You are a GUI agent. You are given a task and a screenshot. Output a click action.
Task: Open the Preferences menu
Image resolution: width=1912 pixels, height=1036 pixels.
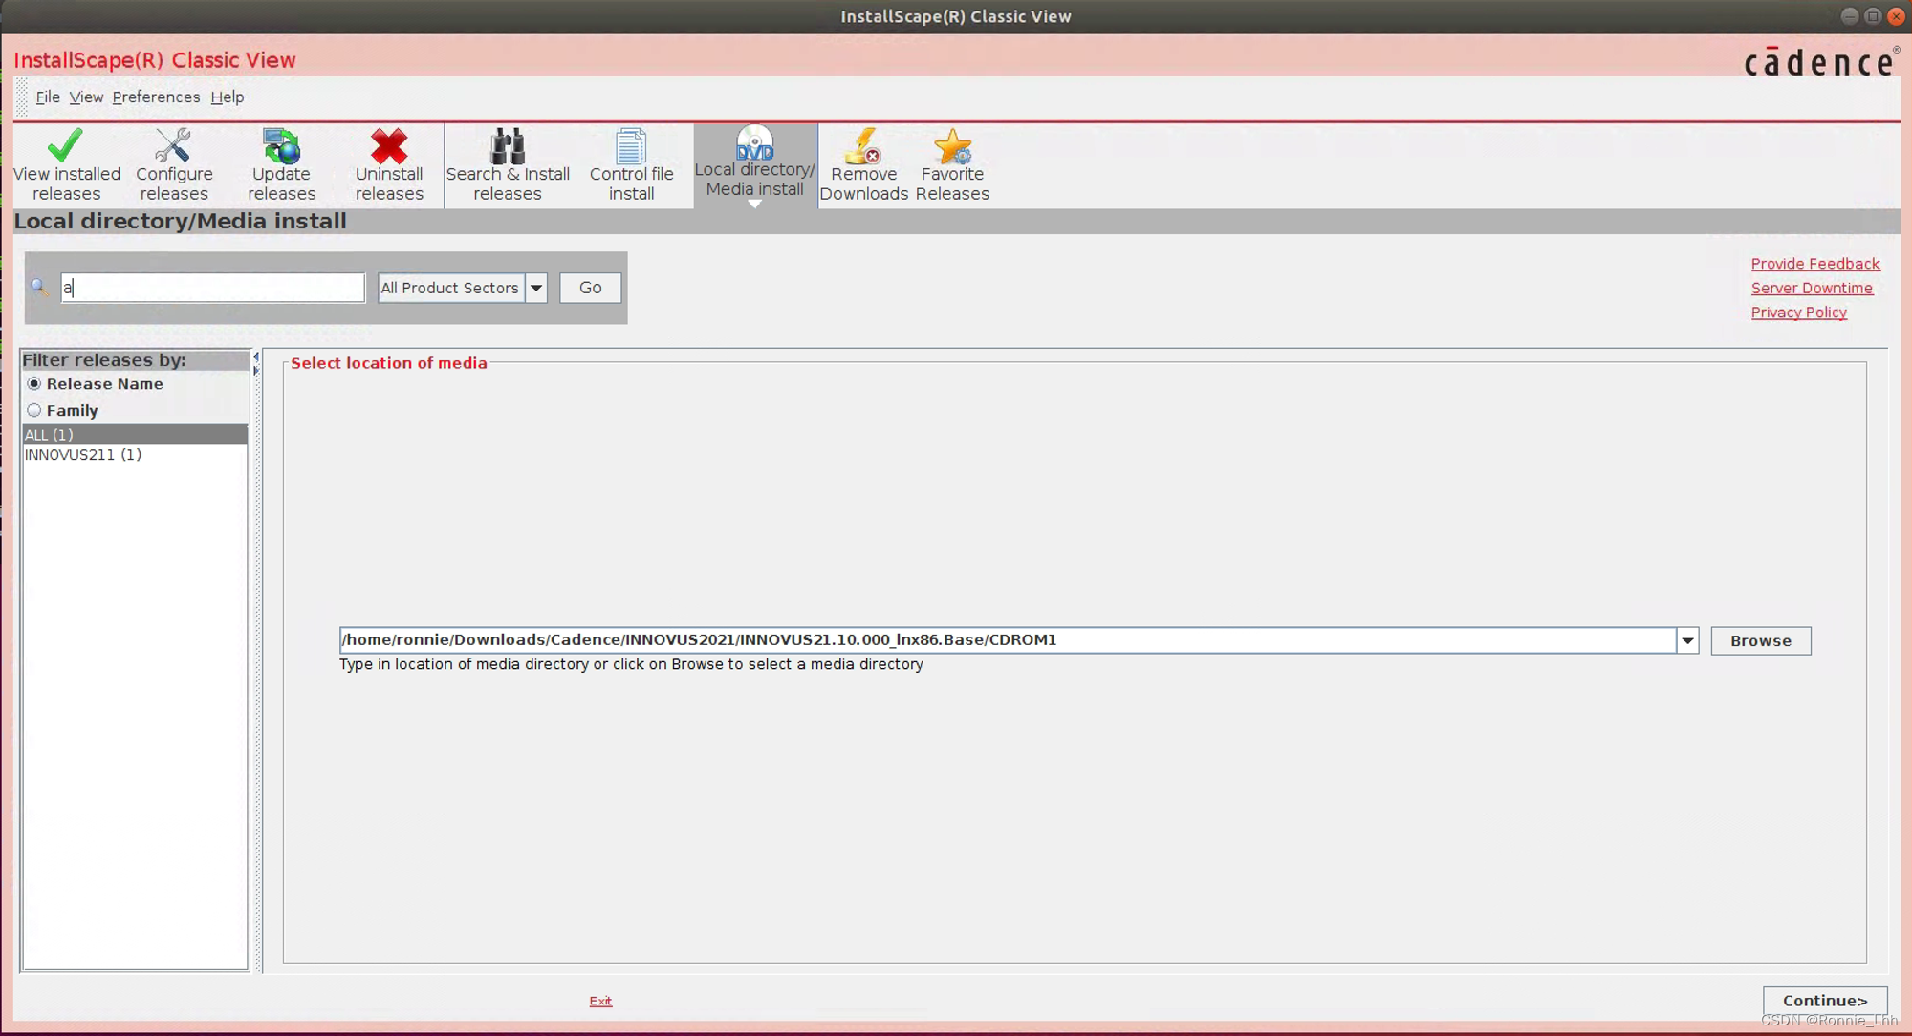tap(156, 97)
